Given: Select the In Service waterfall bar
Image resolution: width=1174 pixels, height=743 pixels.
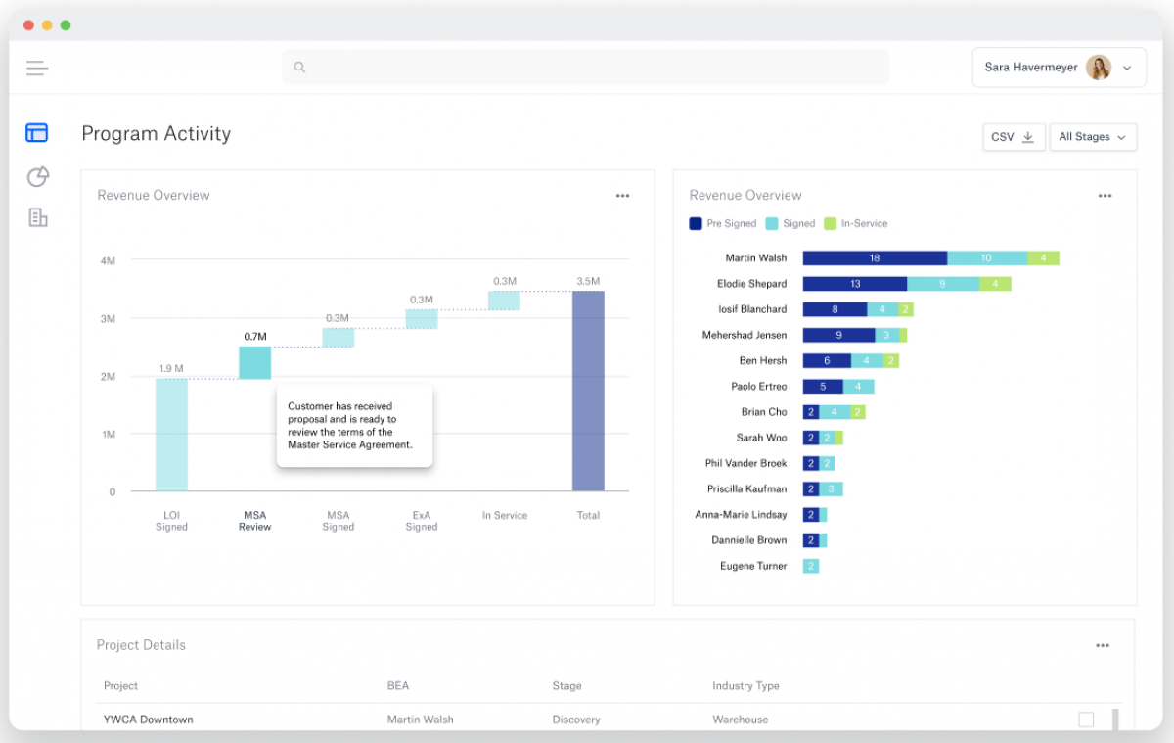Looking at the screenshot, I should 505,301.
